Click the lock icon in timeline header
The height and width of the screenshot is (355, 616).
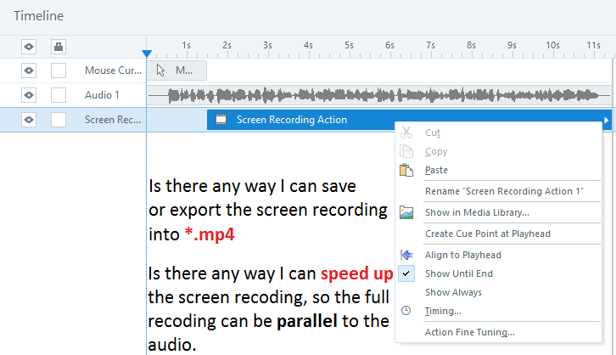(58, 46)
